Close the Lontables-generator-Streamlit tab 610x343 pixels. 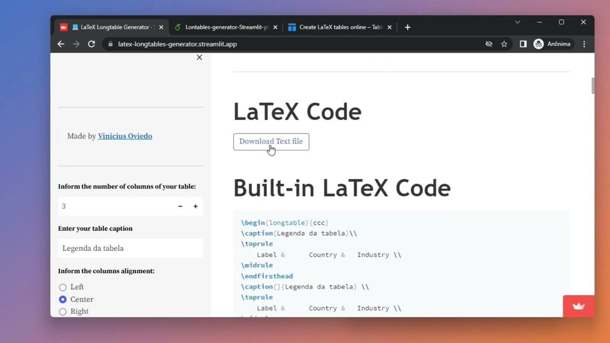(x=275, y=27)
